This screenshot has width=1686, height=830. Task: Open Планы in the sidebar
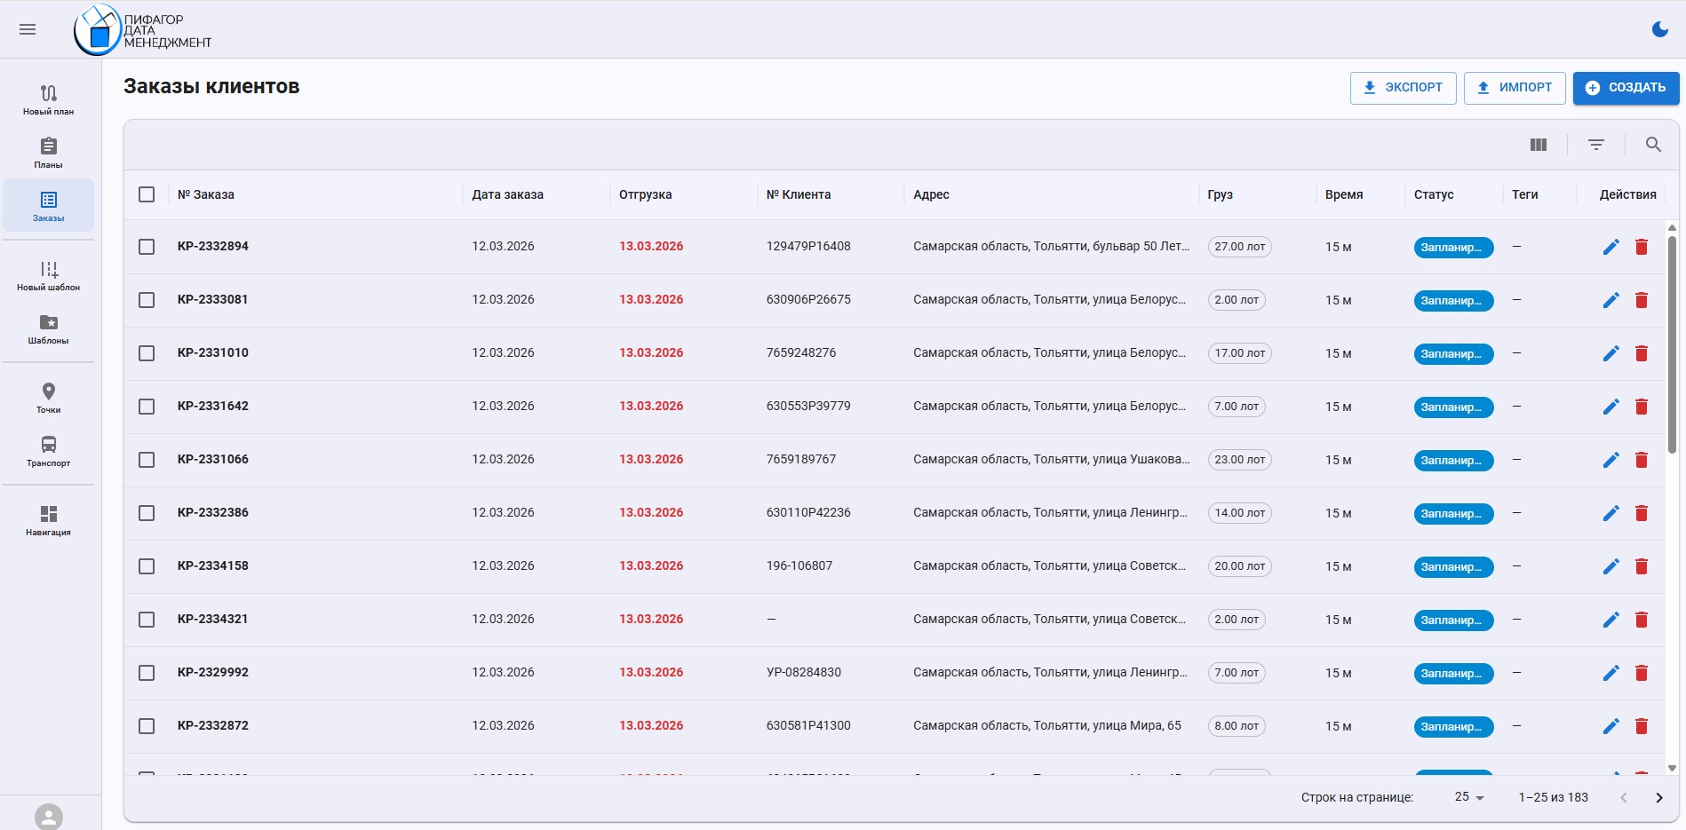pyautogui.click(x=49, y=153)
